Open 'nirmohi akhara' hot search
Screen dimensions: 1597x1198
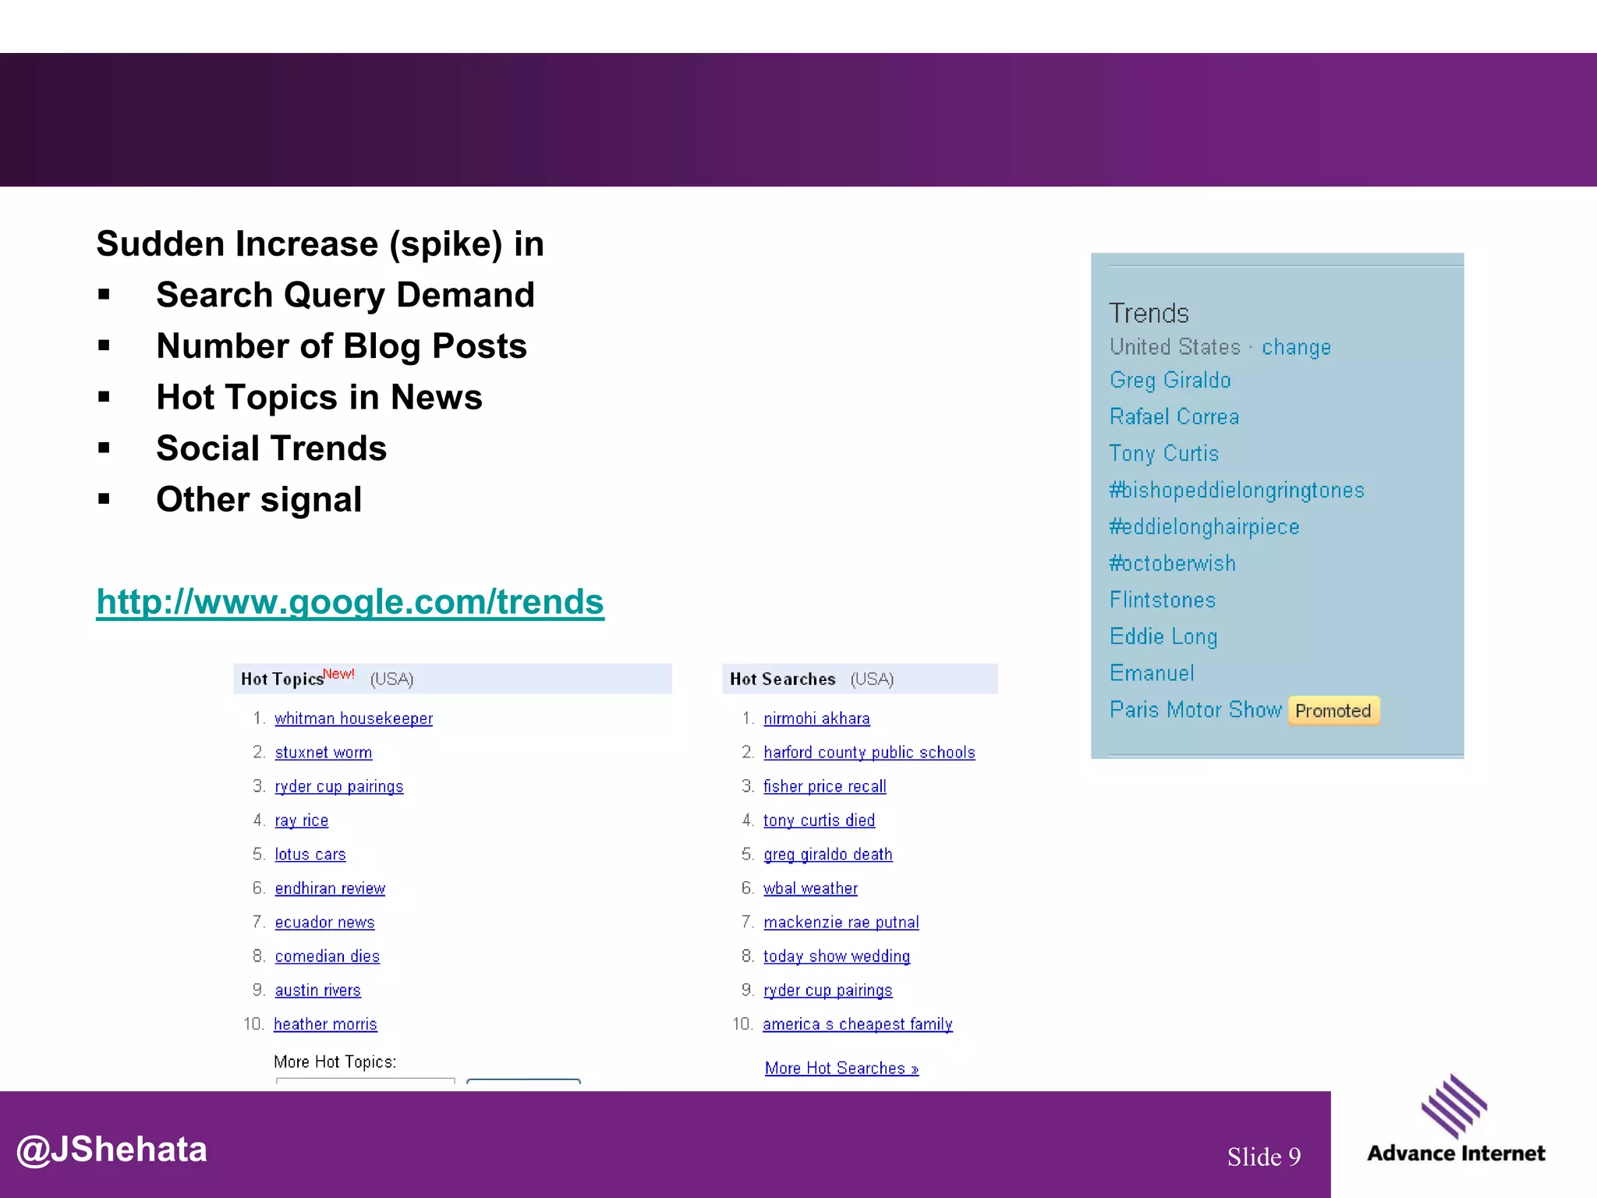816,718
